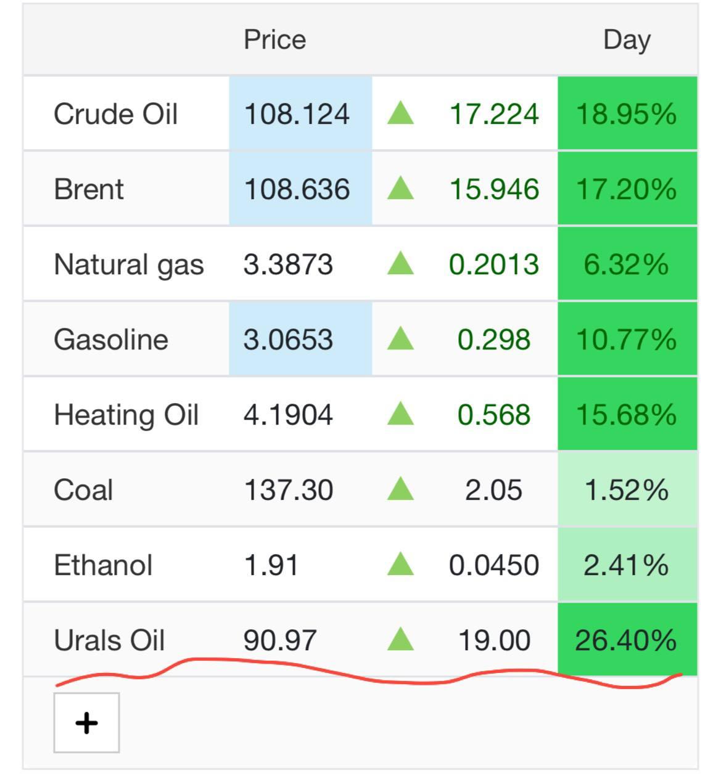Viewport: 721px width, 779px height.
Task: Click the Urals Oil 26.40% green cell
Action: click(627, 640)
